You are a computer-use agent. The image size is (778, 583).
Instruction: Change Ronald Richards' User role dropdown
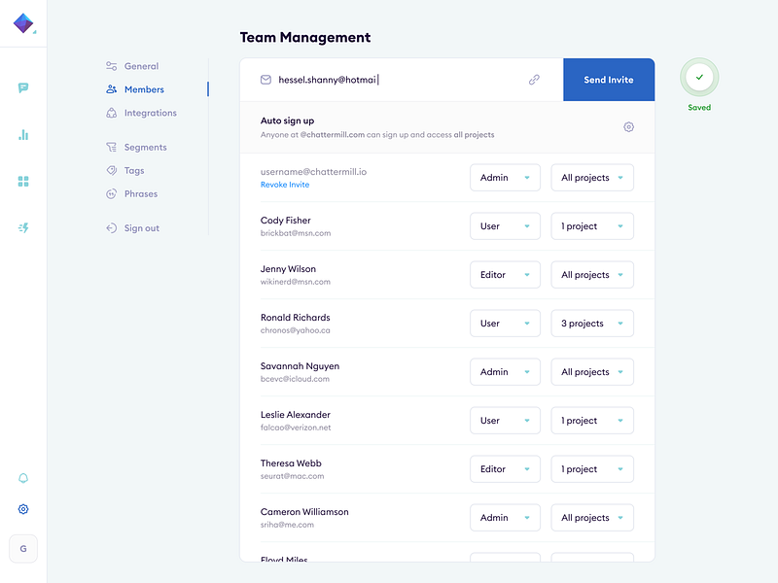[505, 324]
